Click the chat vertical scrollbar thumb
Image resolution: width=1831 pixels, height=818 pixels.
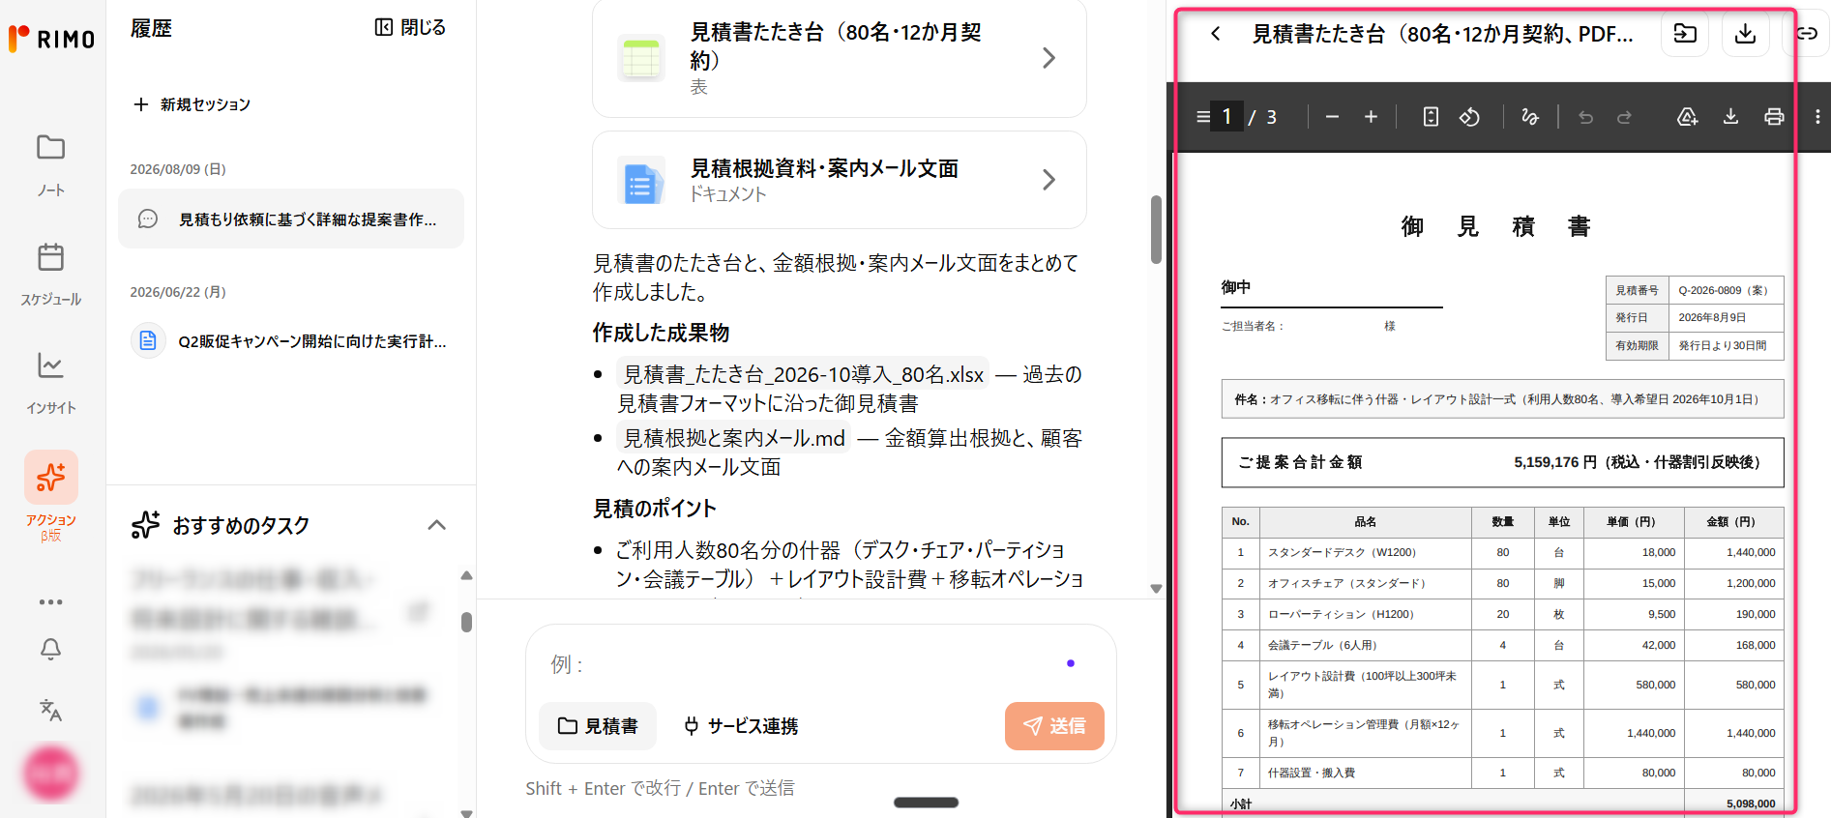1156,229
